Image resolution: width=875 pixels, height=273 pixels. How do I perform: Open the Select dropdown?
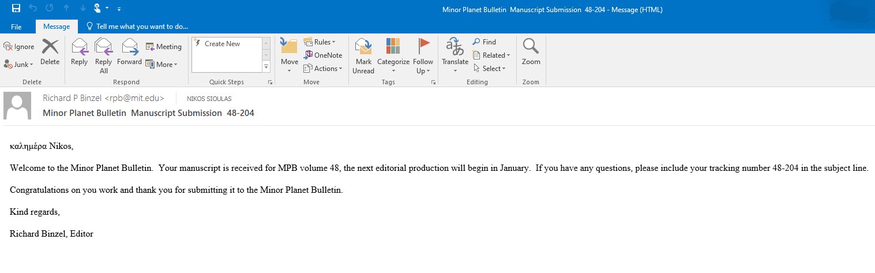tap(489, 68)
